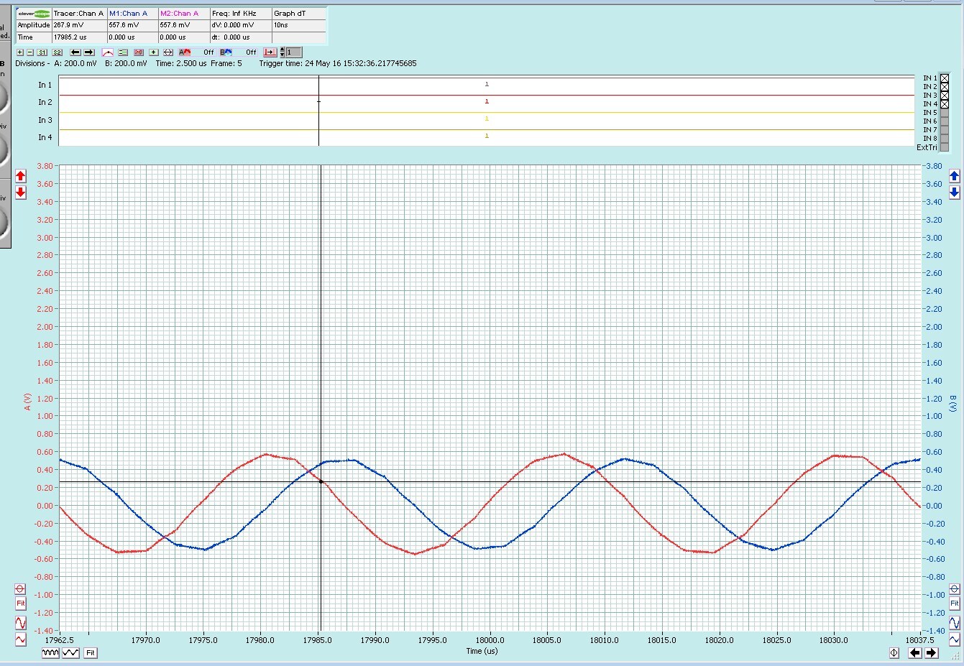
Task: Move channel B trace up with blue up arrow
Action: 954,176
